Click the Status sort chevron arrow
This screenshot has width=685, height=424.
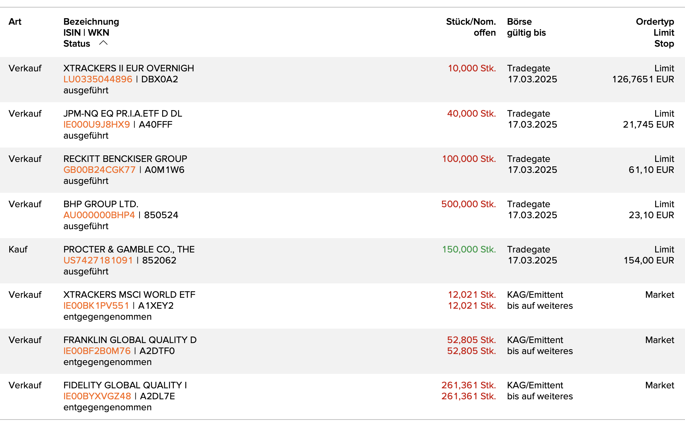click(103, 43)
